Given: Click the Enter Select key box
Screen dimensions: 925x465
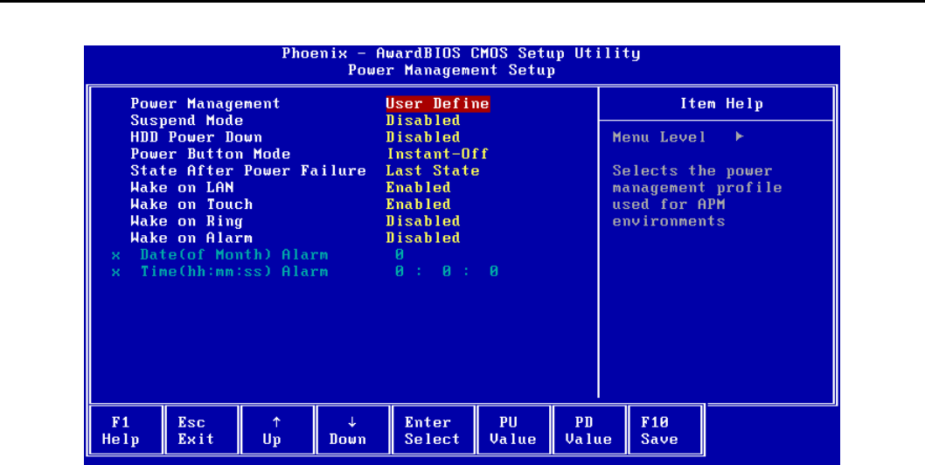Looking at the screenshot, I should (433, 430).
